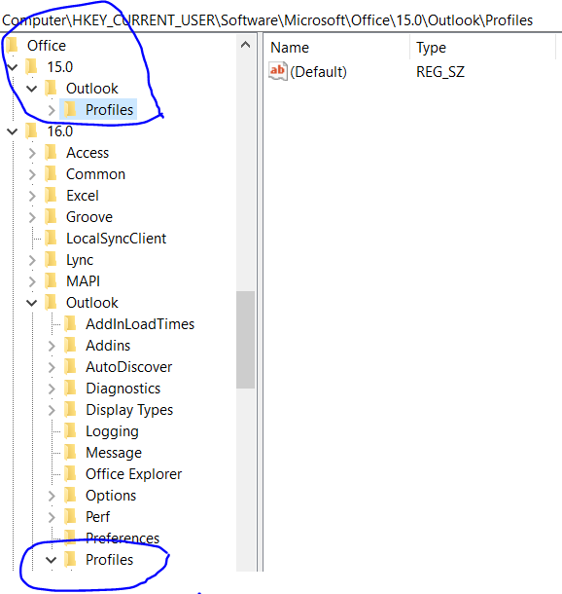Click the (Default) string value icon

pos(277,71)
